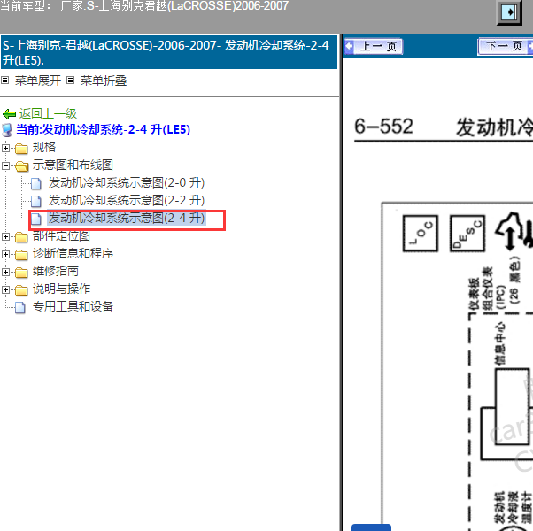Expand the 诊断信息和程序 folder node
The width and height of the screenshot is (533, 531).
(x=5, y=254)
